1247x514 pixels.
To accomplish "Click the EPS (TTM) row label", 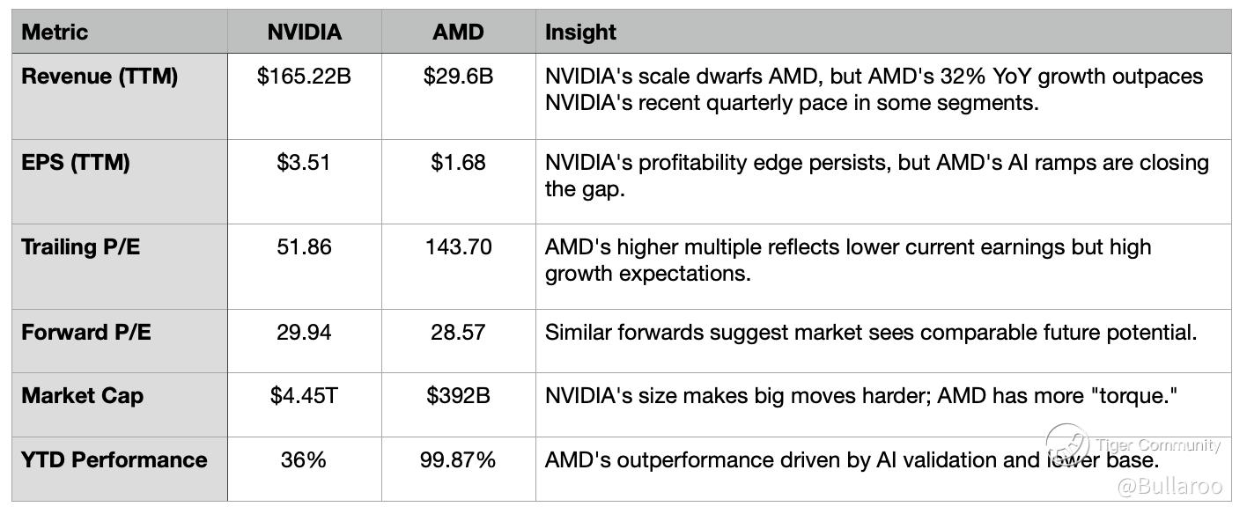I will coord(76,163).
